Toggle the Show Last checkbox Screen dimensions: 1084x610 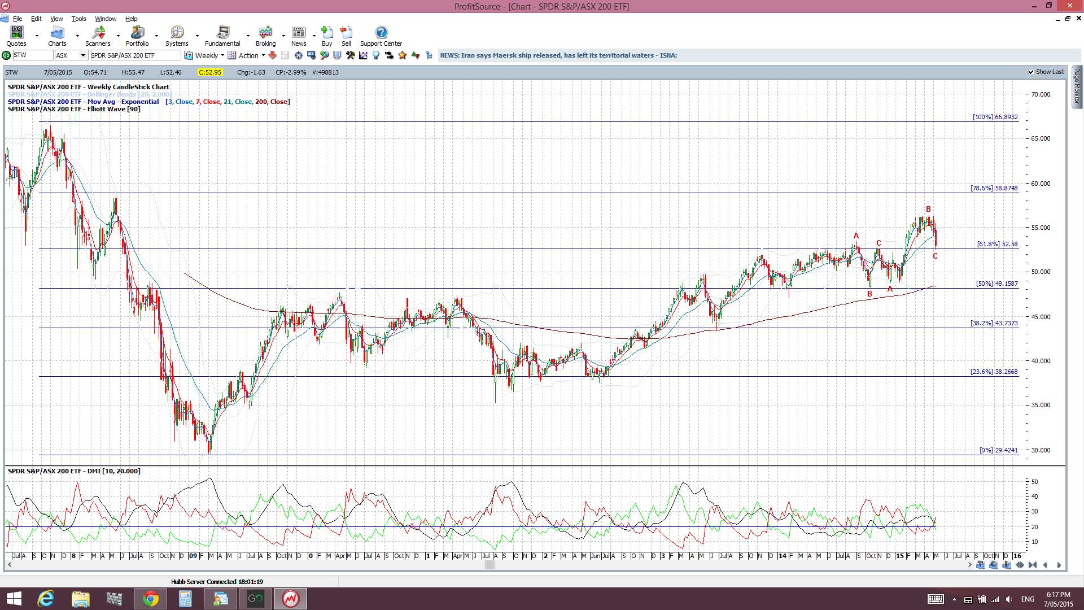[1031, 72]
